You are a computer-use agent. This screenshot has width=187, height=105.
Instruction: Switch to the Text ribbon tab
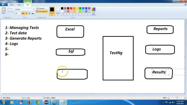tap(28, 5)
